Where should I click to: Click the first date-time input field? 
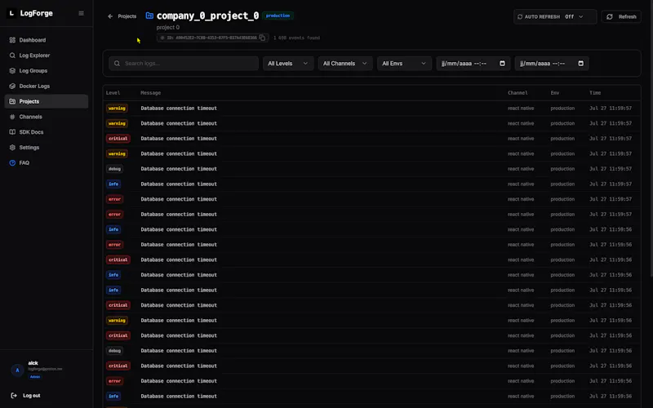tap(473, 64)
